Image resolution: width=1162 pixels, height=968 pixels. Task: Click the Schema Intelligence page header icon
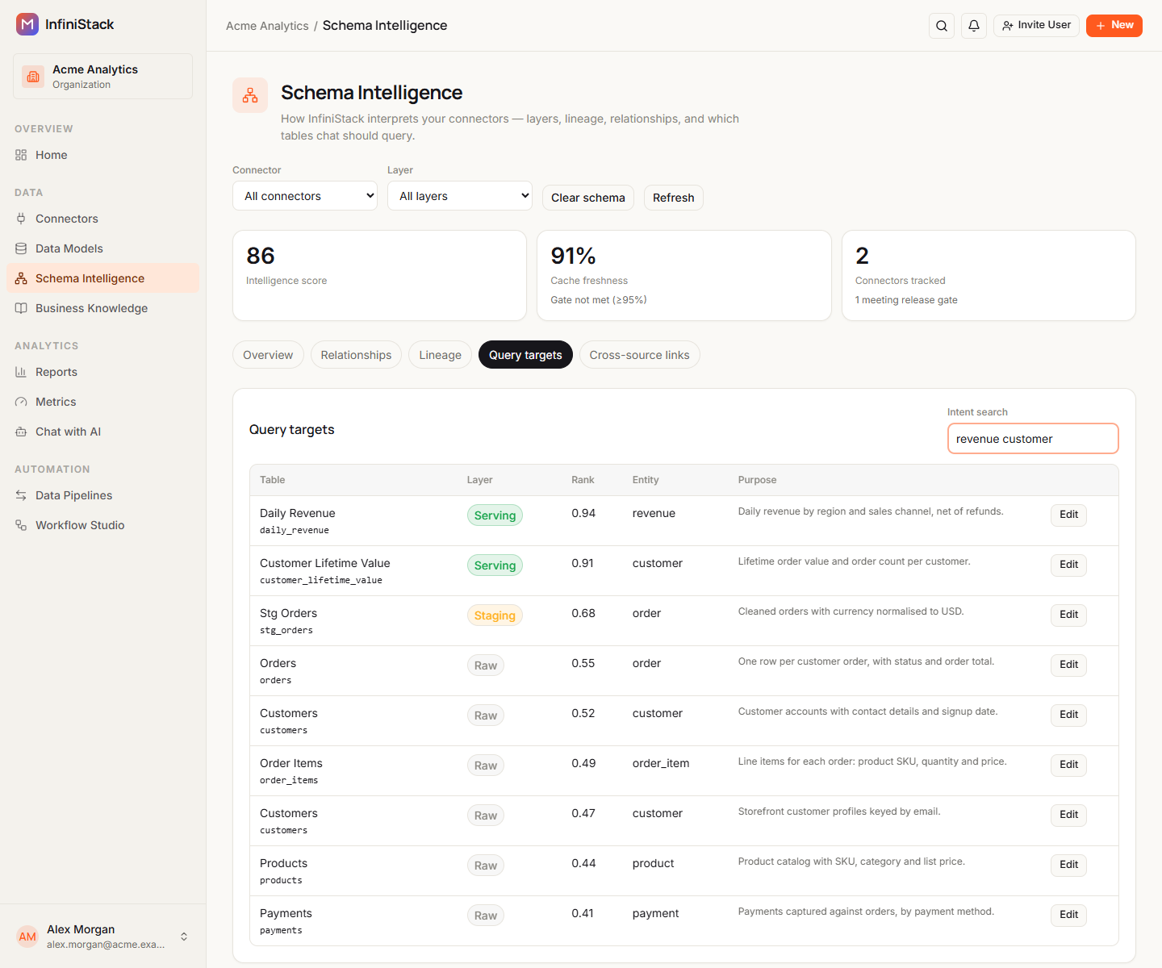pyautogui.click(x=250, y=95)
